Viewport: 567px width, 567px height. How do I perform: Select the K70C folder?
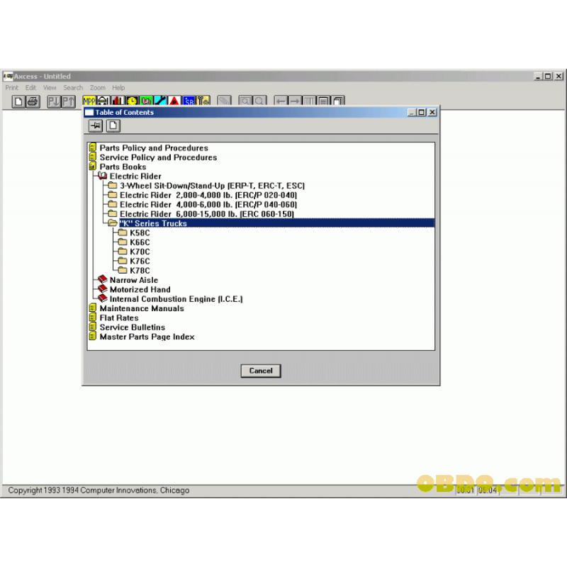click(x=140, y=252)
